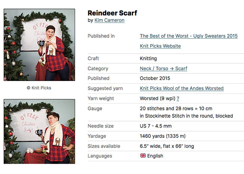Click the bottom photo with hand-on-hip pose
Viewport: 244px width, 174px height.
39,131
